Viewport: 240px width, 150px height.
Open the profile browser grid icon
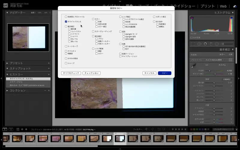[230, 60]
